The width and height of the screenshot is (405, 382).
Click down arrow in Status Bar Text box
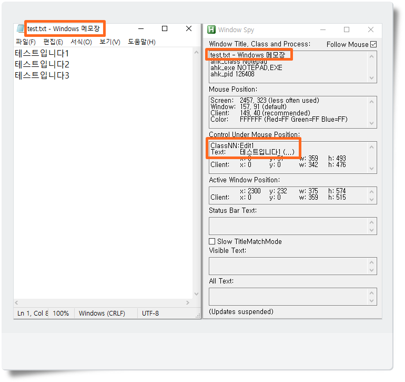point(371,230)
